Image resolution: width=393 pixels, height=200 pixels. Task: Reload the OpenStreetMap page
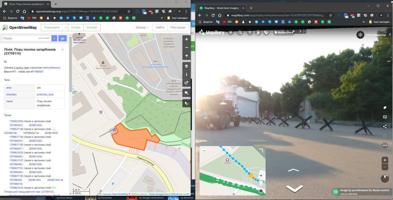point(18,11)
